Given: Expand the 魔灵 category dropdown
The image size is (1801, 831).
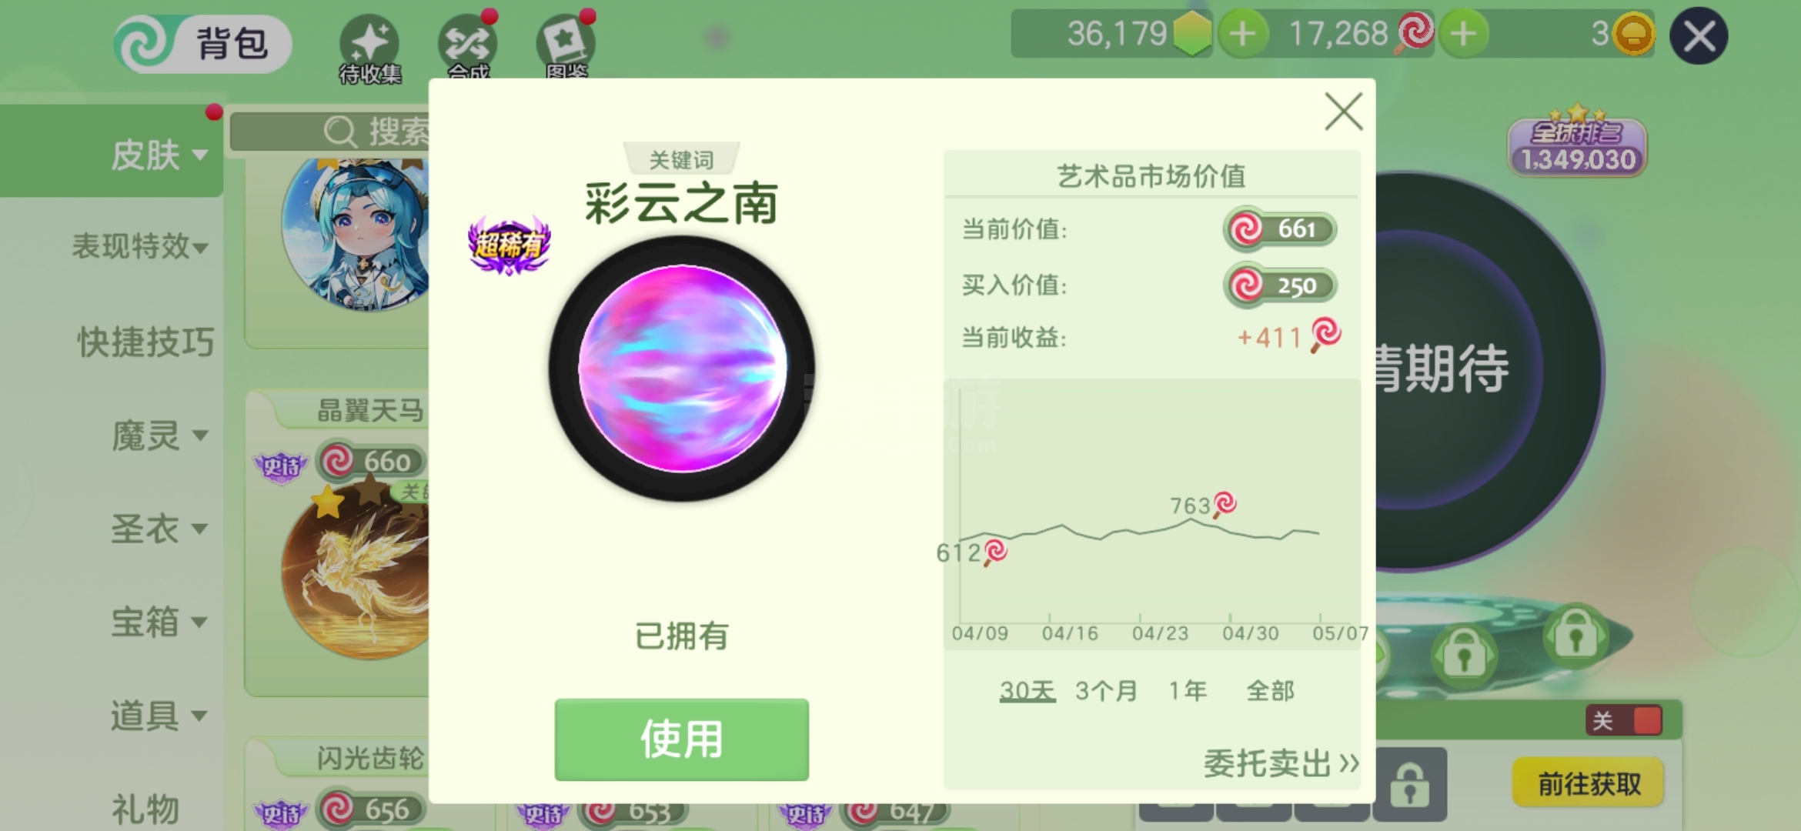Looking at the screenshot, I should [159, 436].
